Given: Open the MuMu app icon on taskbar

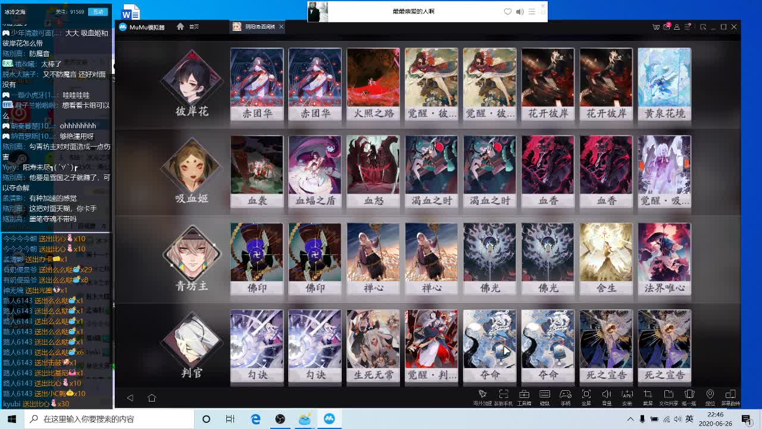Looking at the screenshot, I should point(329,419).
